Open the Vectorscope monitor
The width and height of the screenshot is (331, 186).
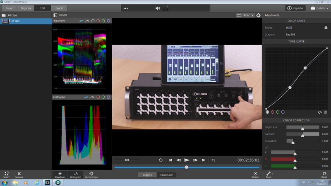pos(91,174)
